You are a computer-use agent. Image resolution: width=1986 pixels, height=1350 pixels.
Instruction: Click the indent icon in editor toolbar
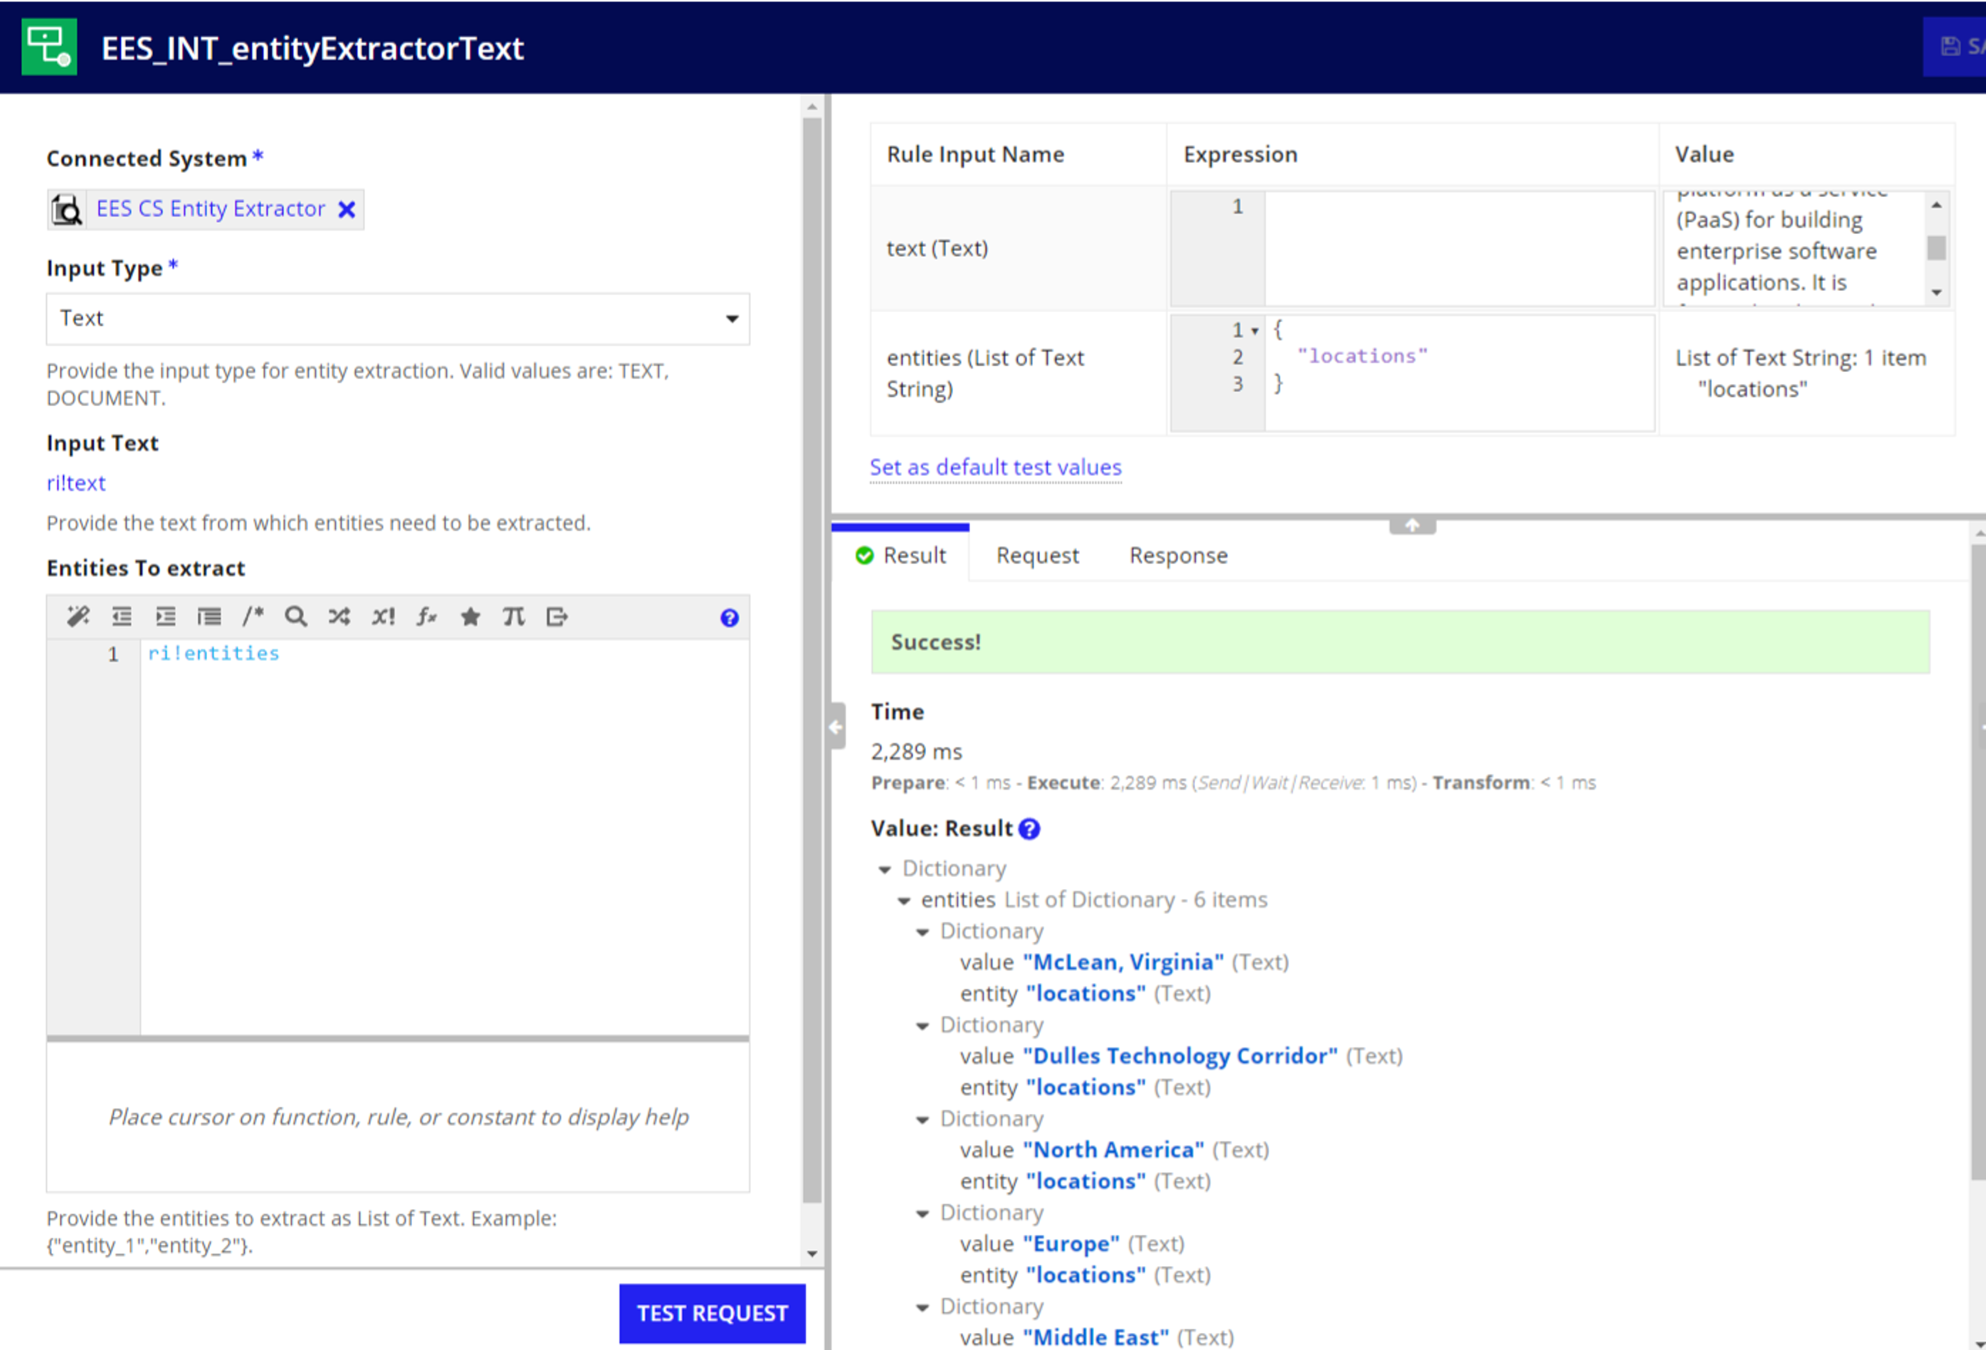click(166, 617)
